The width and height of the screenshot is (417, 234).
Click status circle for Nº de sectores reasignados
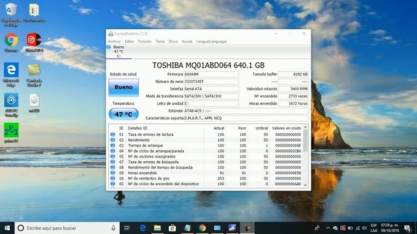[x=113, y=157]
